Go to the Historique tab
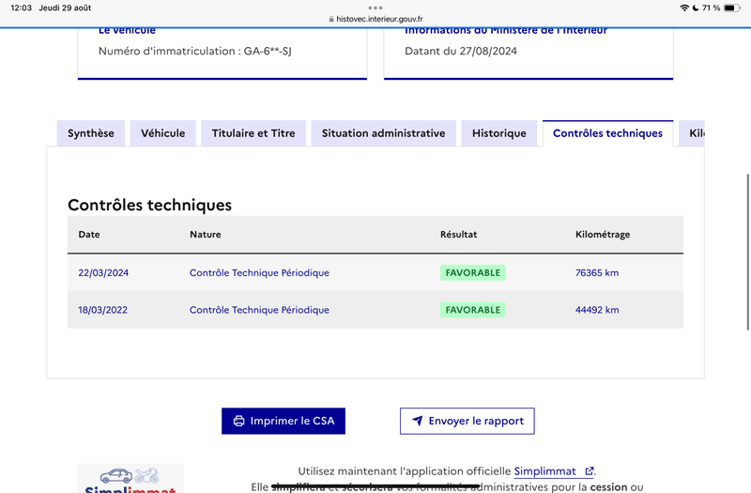 pos(499,133)
